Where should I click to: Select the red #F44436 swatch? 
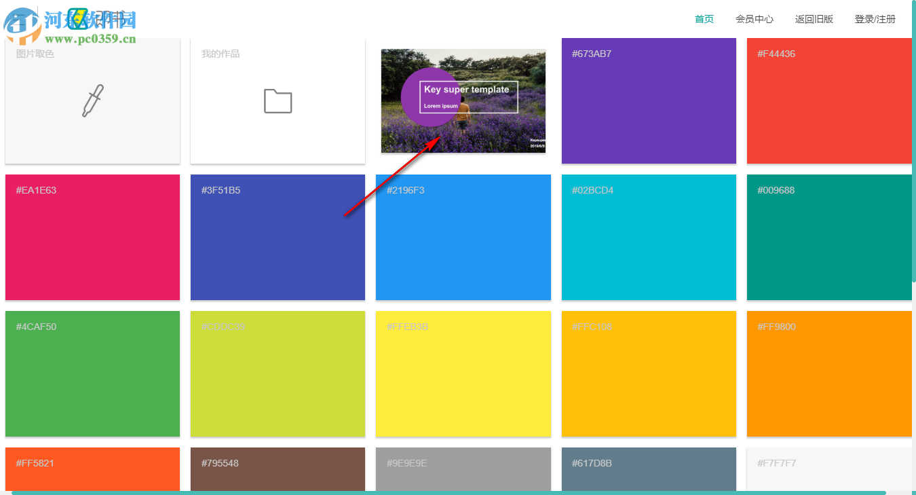tap(829, 100)
